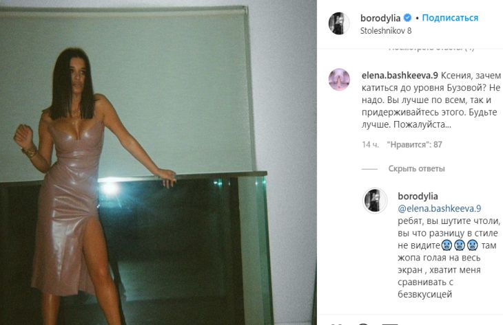Open the borodylia username in header
The height and width of the screenshot is (325, 503).
pyautogui.click(x=380, y=18)
